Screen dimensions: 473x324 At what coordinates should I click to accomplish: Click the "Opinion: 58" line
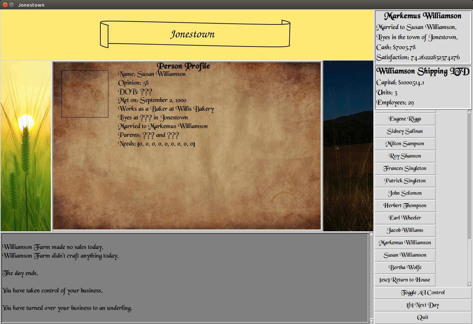(133, 83)
